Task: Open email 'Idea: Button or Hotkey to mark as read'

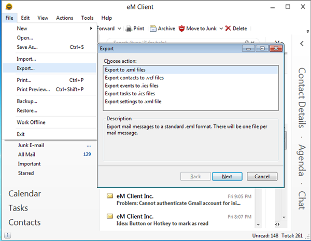Action: [x=178, y=220]
